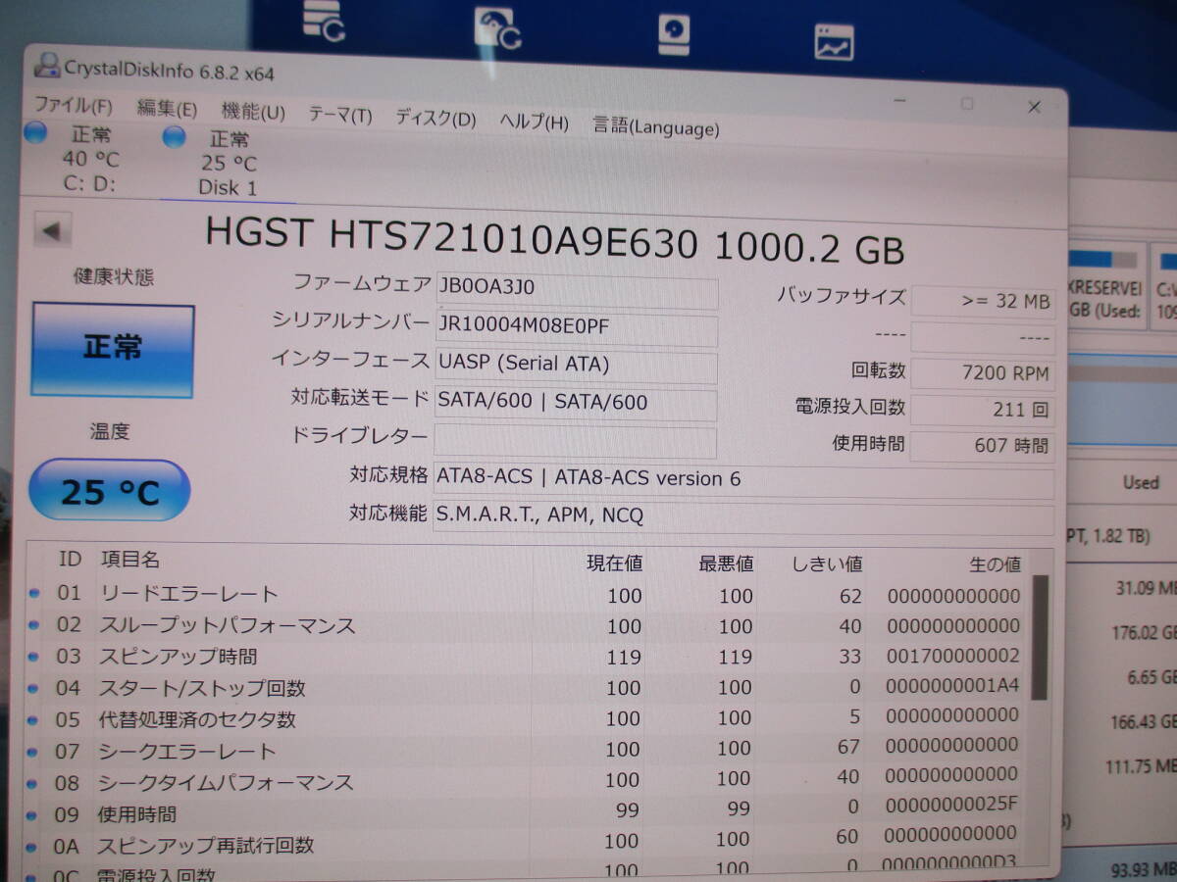The image size is (1177, 882).
Task: Click raw value 00000000025F in 使用時間 row
Action: pos(953,806)
